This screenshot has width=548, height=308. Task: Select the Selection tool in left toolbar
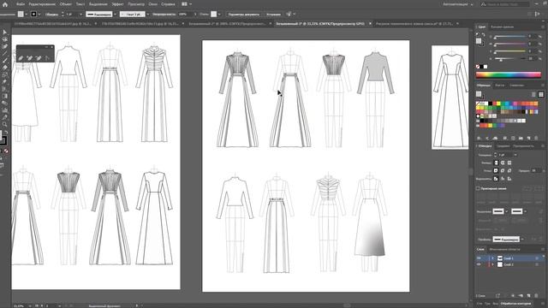(x=4, y=33)
